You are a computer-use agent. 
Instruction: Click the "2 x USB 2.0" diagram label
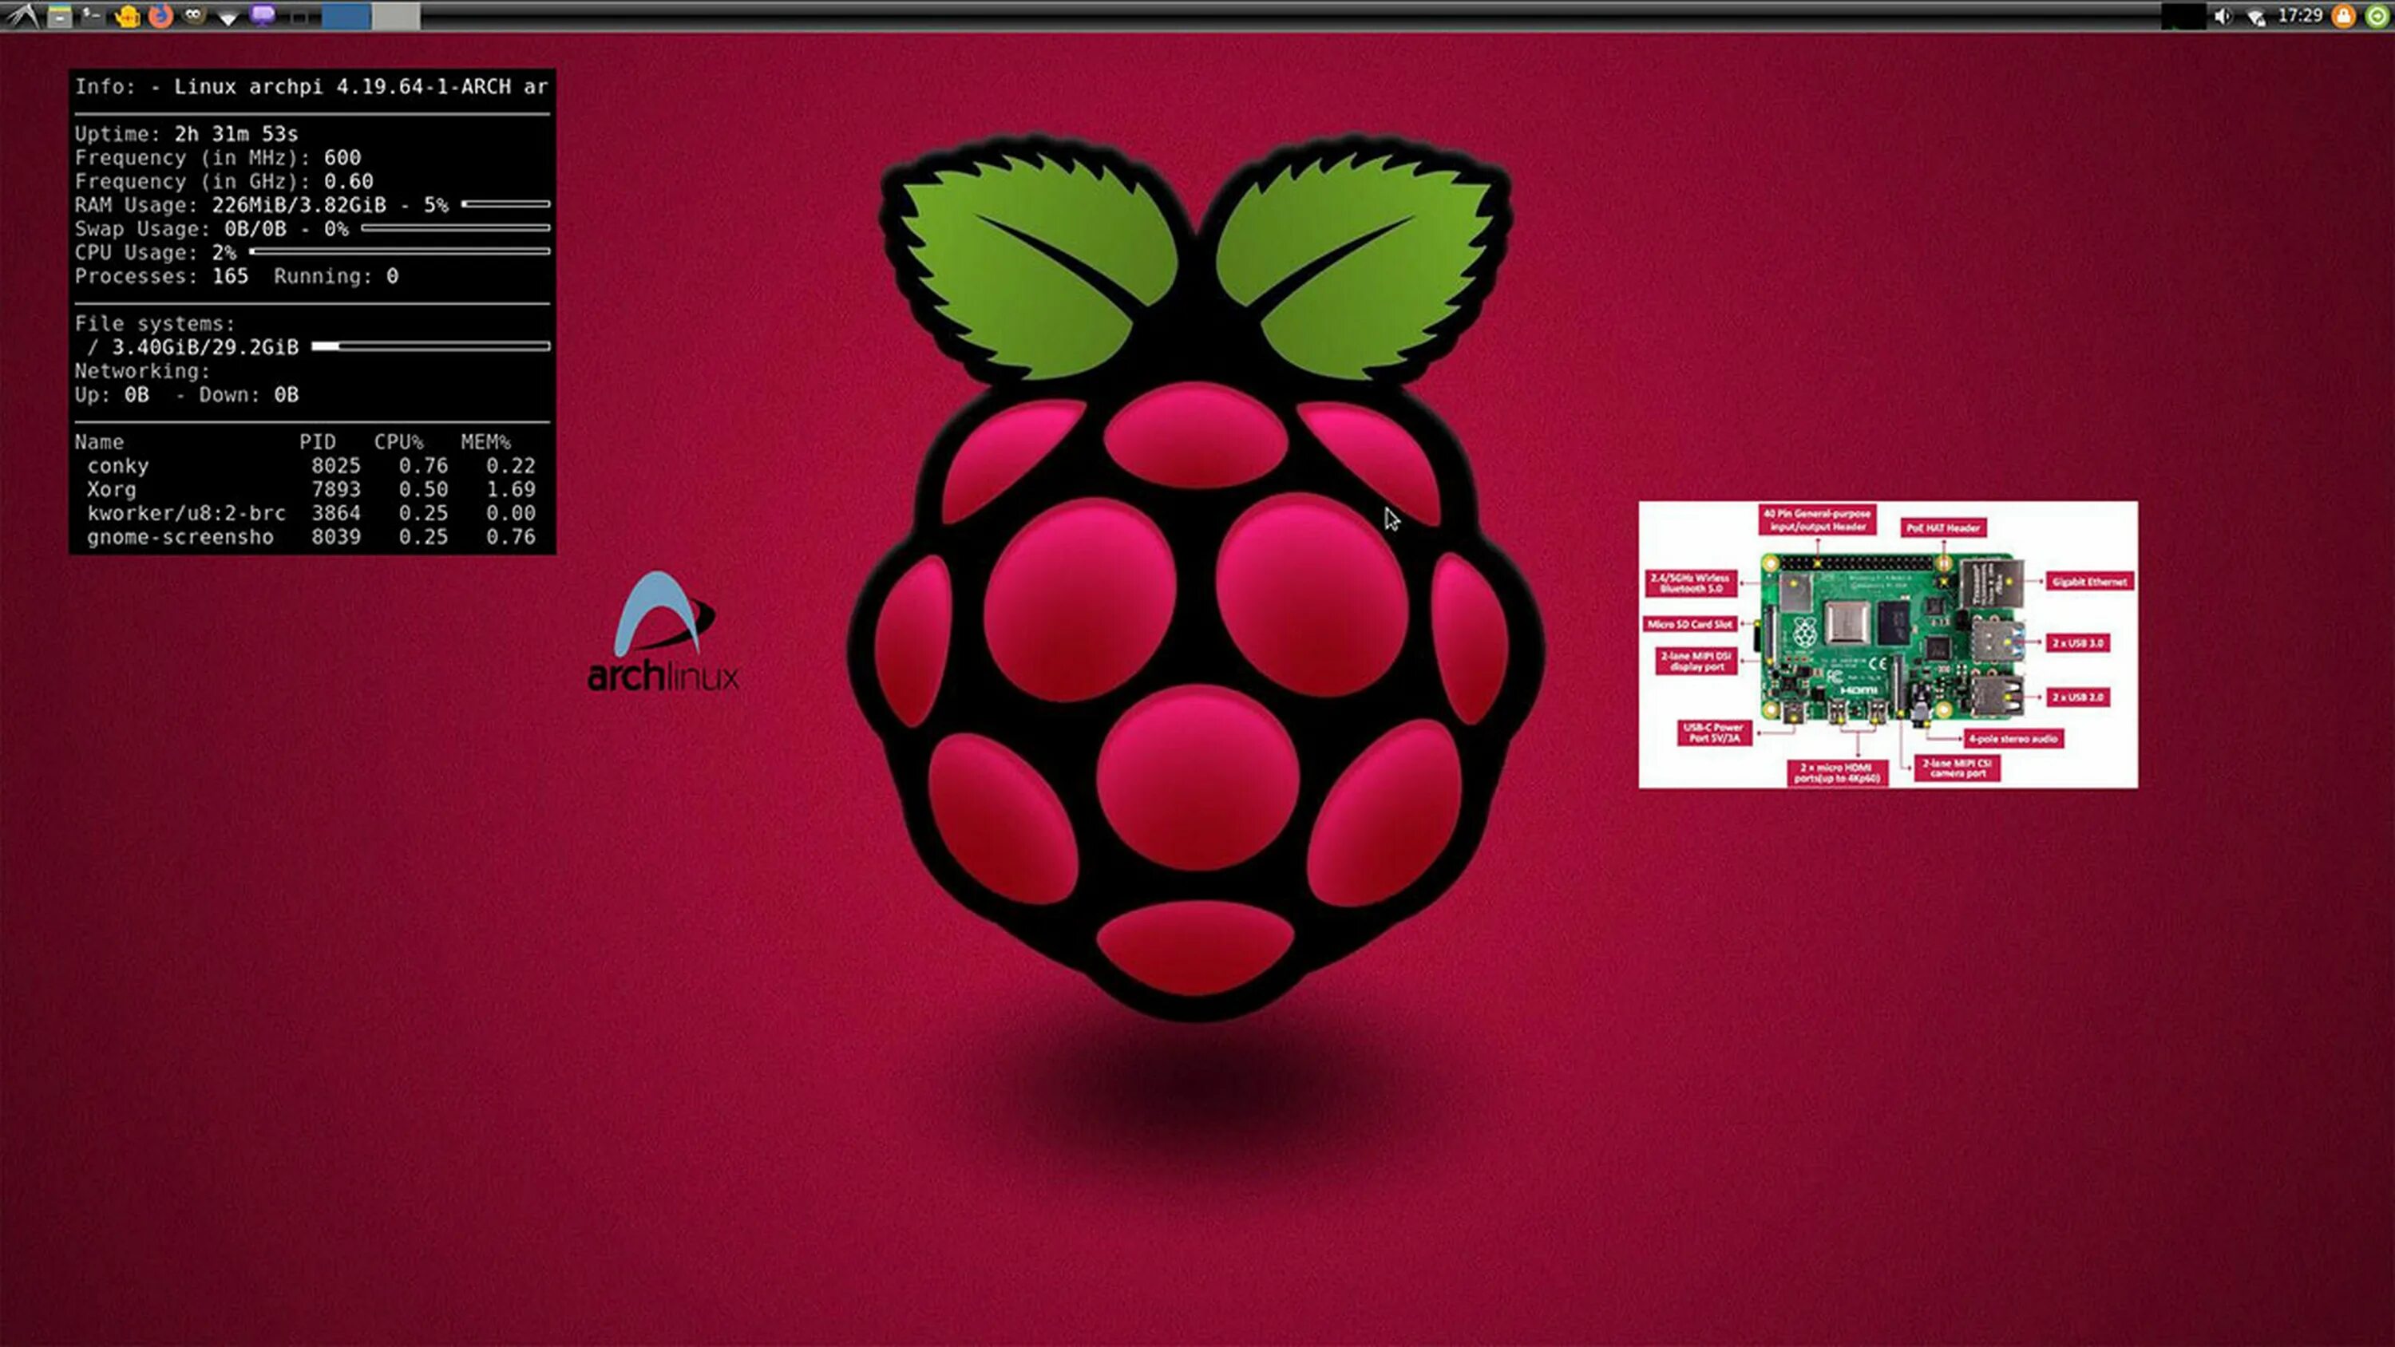coord(2078,697)
